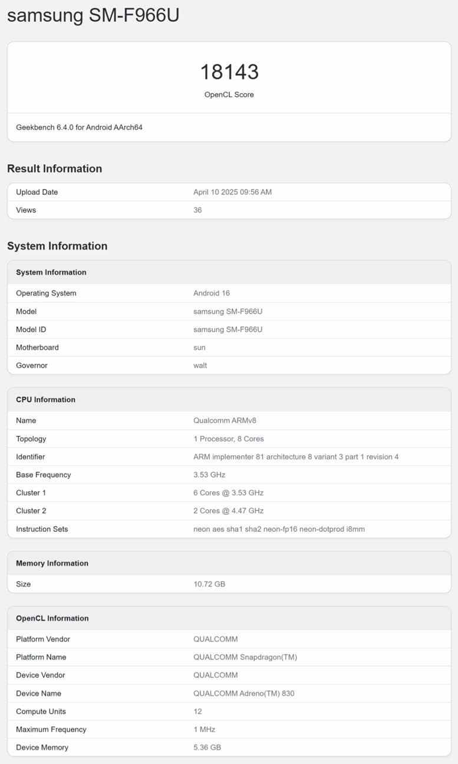This screenshot has width=458, height=764.
Task: Click the Device Vendor label
Action: click(41, 675)
